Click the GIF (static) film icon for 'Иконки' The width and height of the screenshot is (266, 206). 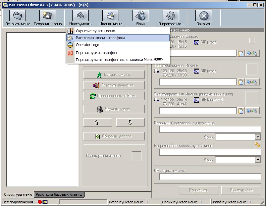click(196, 71)
